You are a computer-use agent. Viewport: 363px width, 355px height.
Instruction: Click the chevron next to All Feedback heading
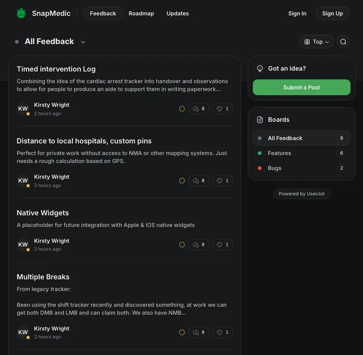pos(83,42)
